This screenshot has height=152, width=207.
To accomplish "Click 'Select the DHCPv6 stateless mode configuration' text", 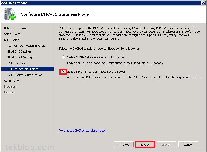I will click(100, 49).
